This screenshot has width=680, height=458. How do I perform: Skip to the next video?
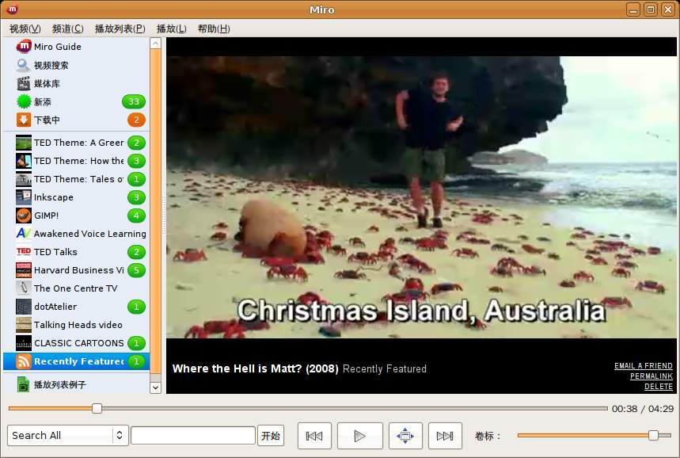pos(445,436)
